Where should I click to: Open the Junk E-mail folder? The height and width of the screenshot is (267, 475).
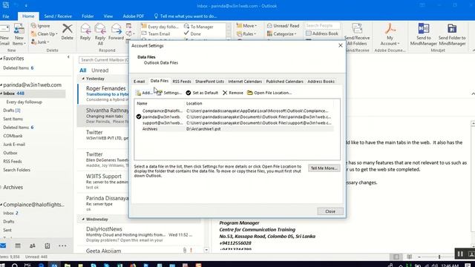tap(14, 145)
